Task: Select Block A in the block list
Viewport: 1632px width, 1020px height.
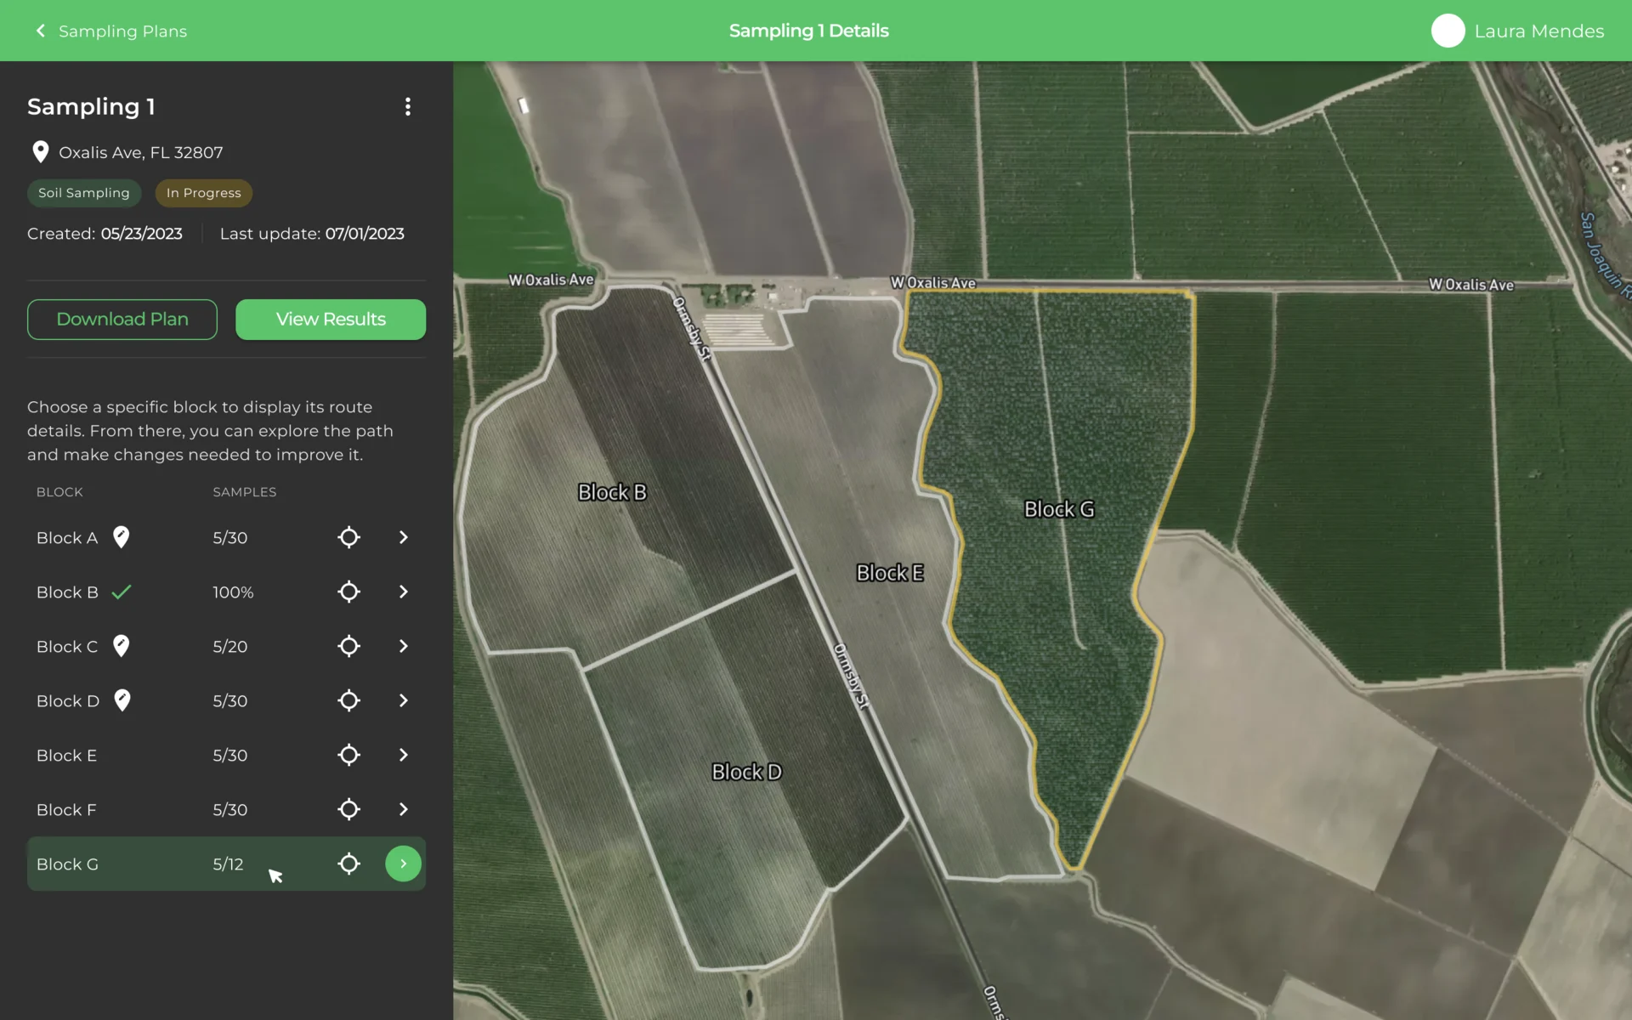Action: [226, 537]
